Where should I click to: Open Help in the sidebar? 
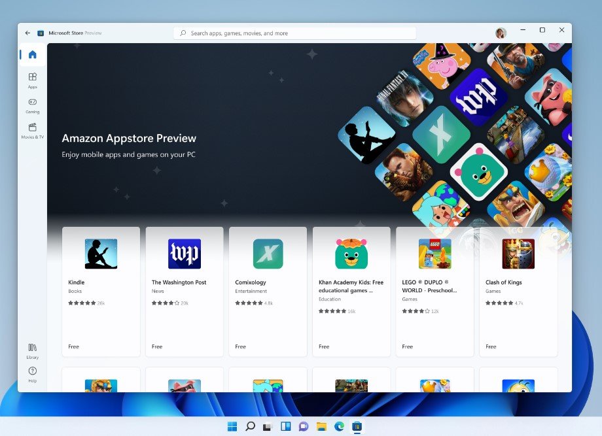33,375
